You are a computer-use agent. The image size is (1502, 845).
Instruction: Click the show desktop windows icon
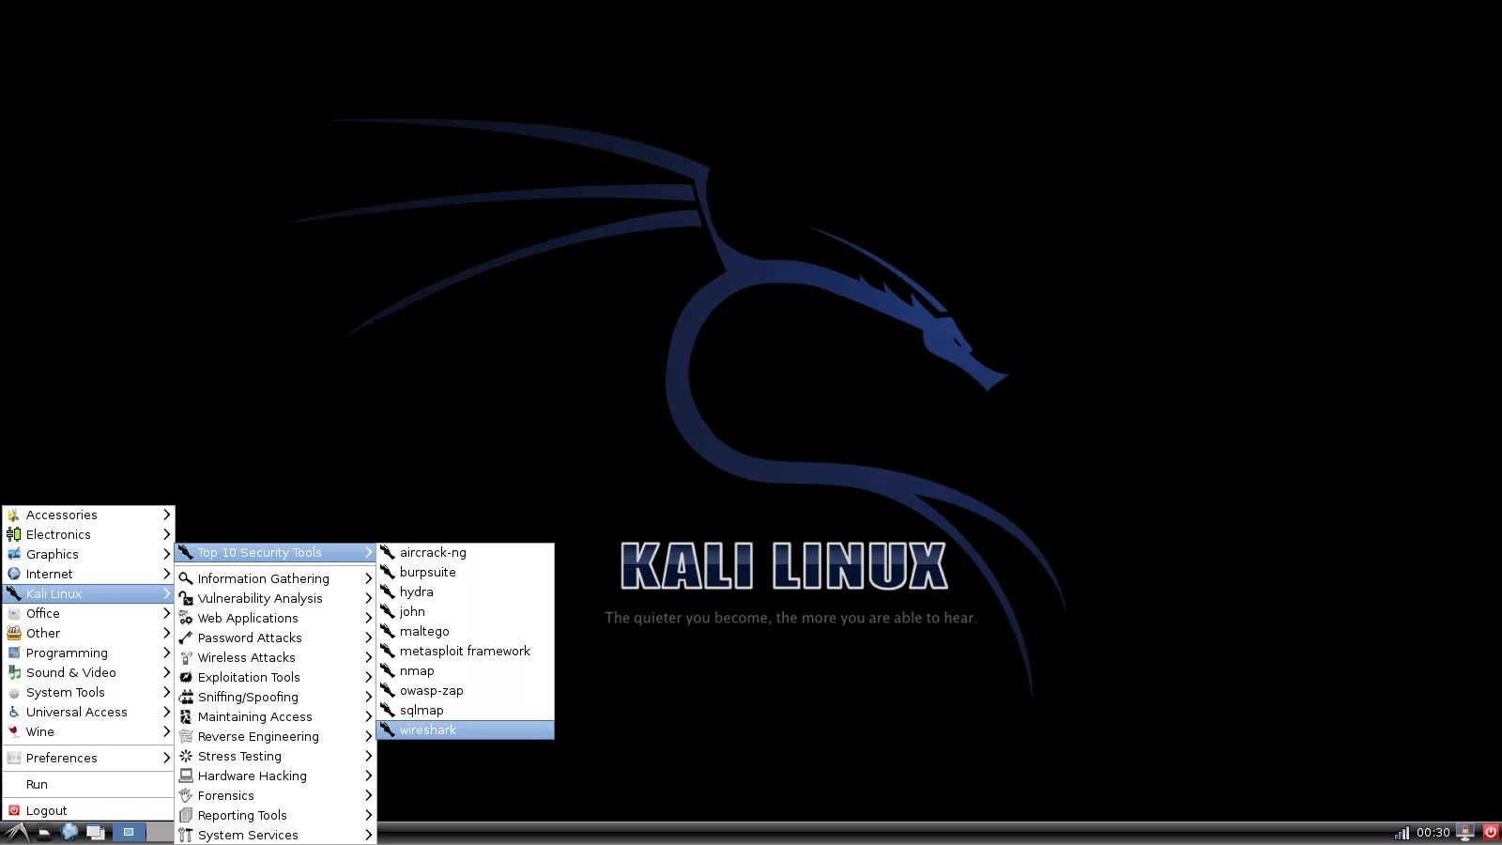point(95,832)
